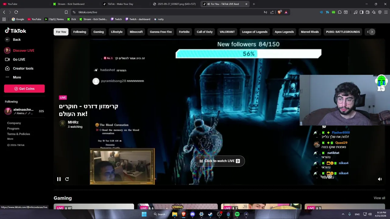Reload the page in browser

[16, 12]
